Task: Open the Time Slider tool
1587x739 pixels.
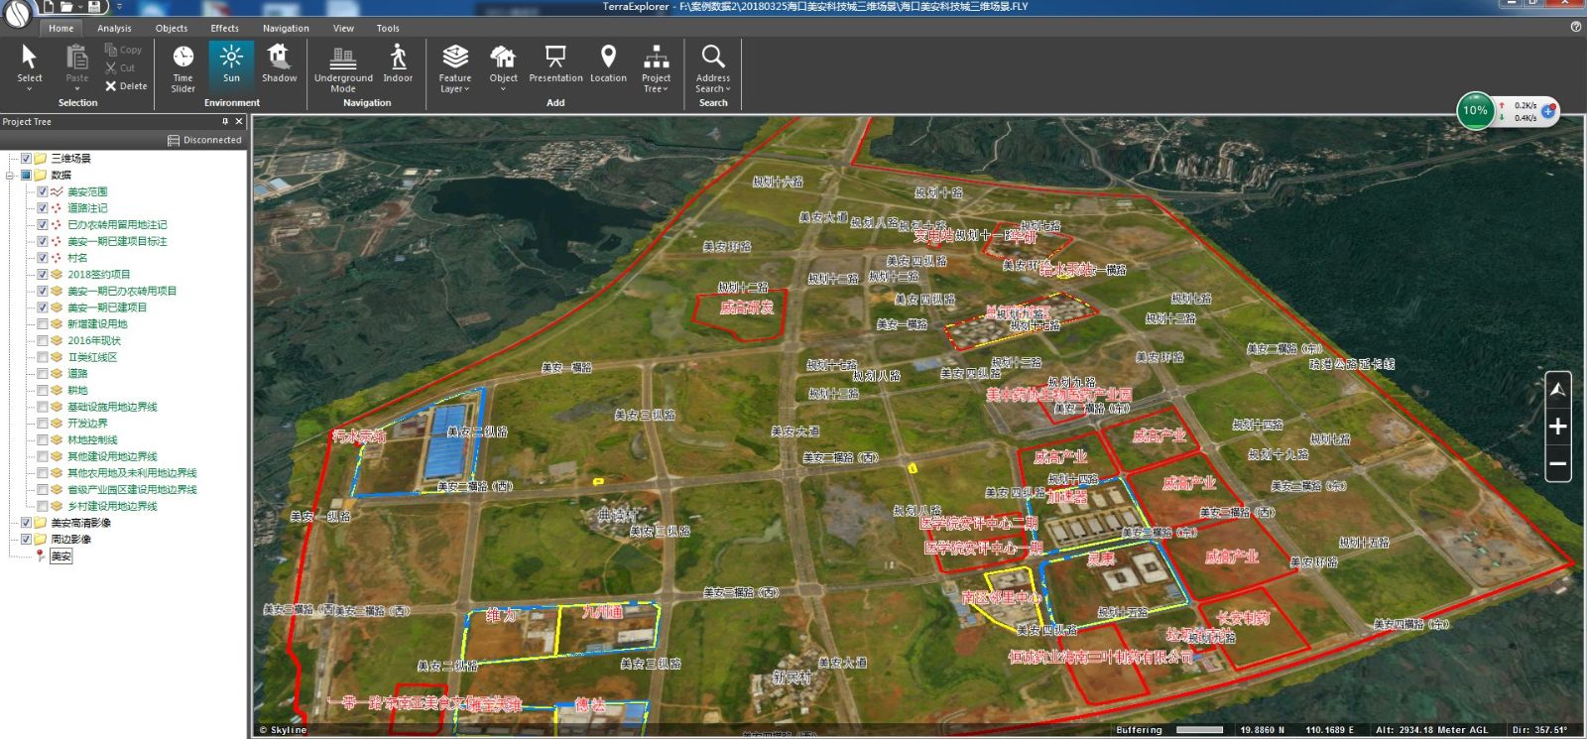Action: 183,67
